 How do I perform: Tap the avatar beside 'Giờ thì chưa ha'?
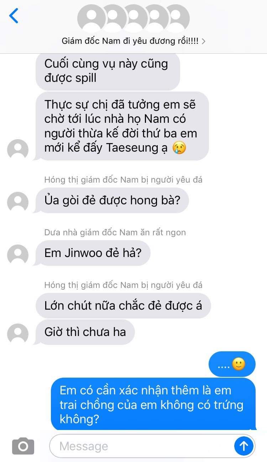click(18, 334)
